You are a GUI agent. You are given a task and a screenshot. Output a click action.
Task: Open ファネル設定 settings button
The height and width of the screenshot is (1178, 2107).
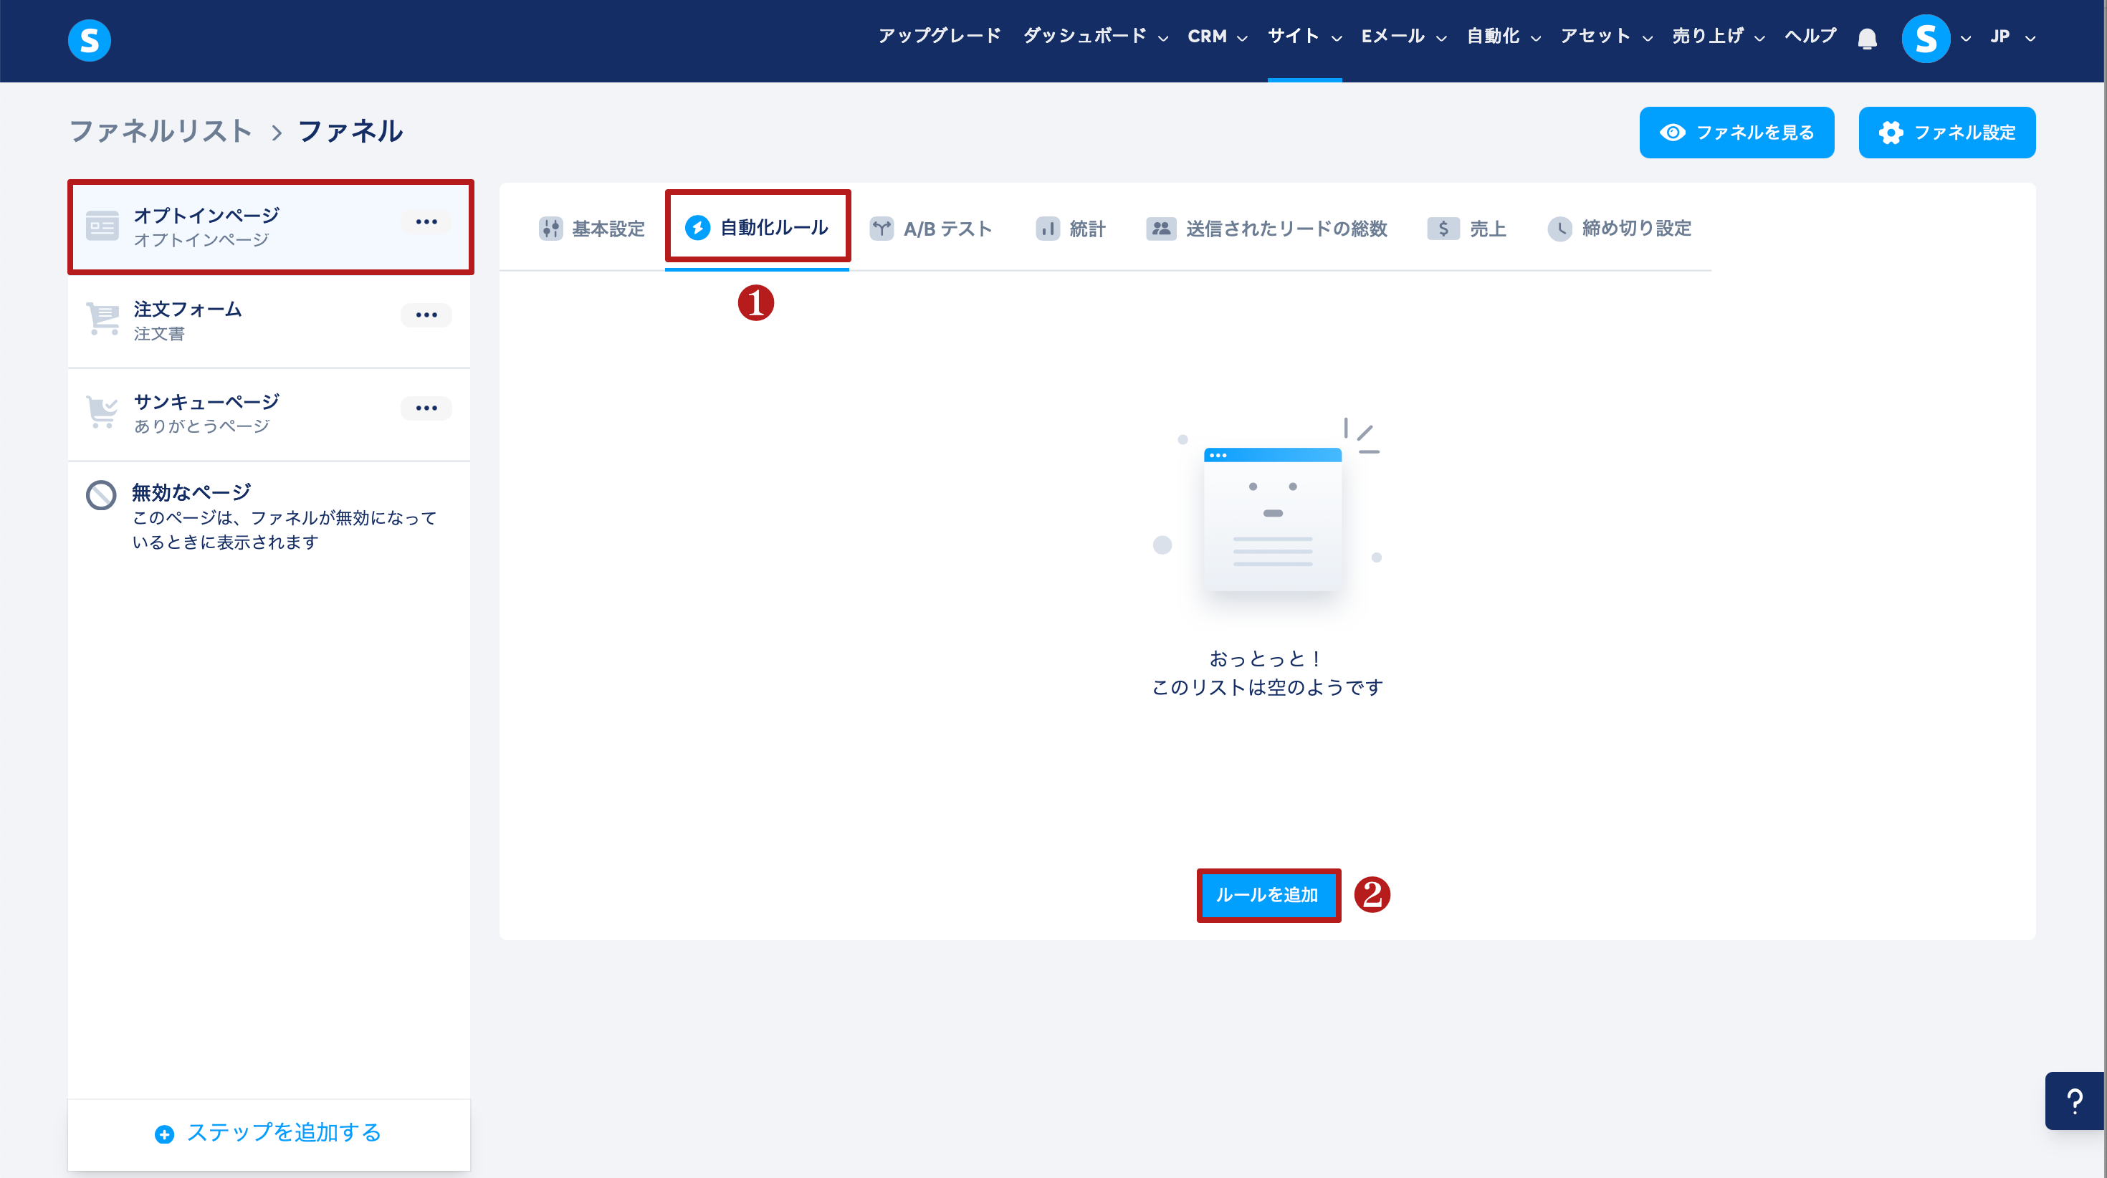pos(1946,133)
